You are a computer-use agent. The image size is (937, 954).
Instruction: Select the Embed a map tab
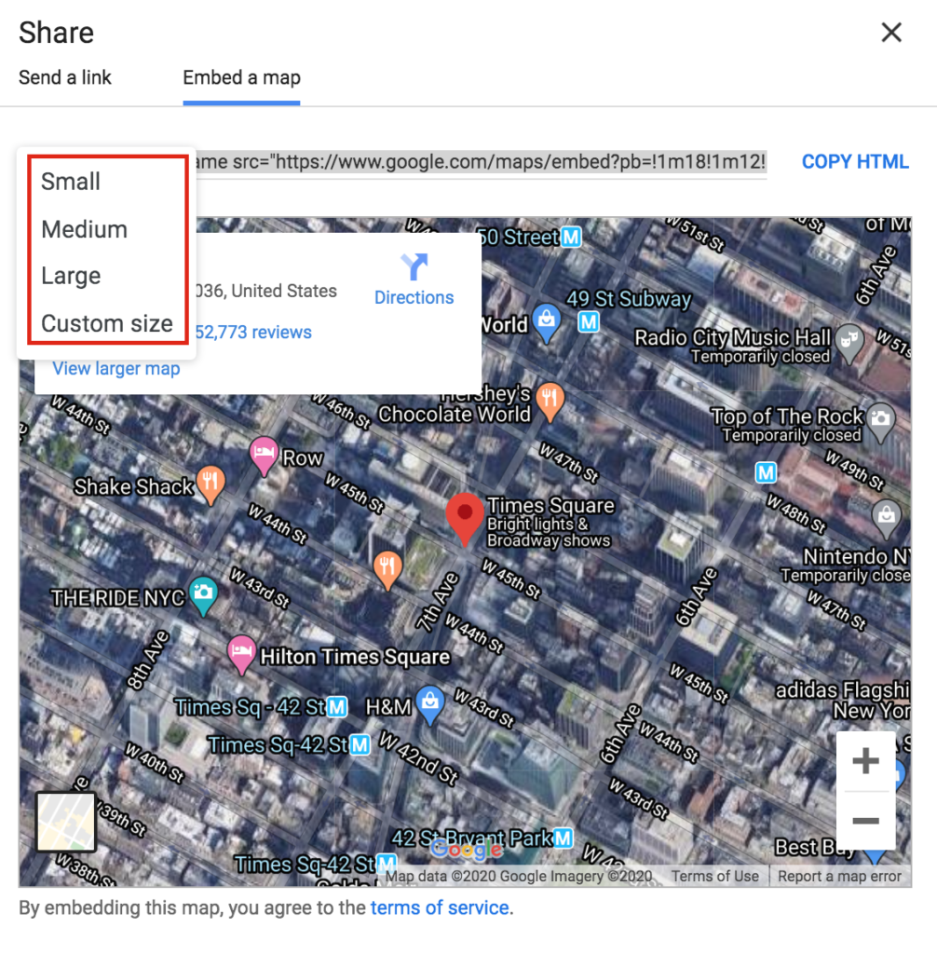pos(241,77)
